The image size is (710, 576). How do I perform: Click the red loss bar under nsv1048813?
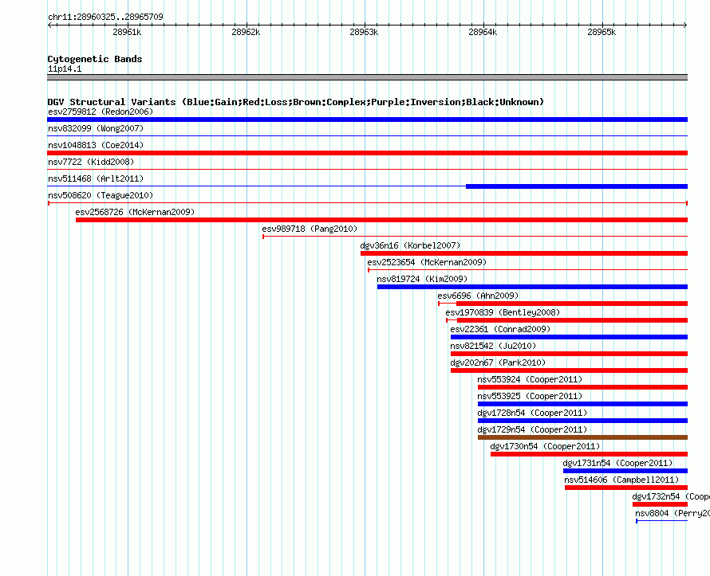[x=367, y=153]
